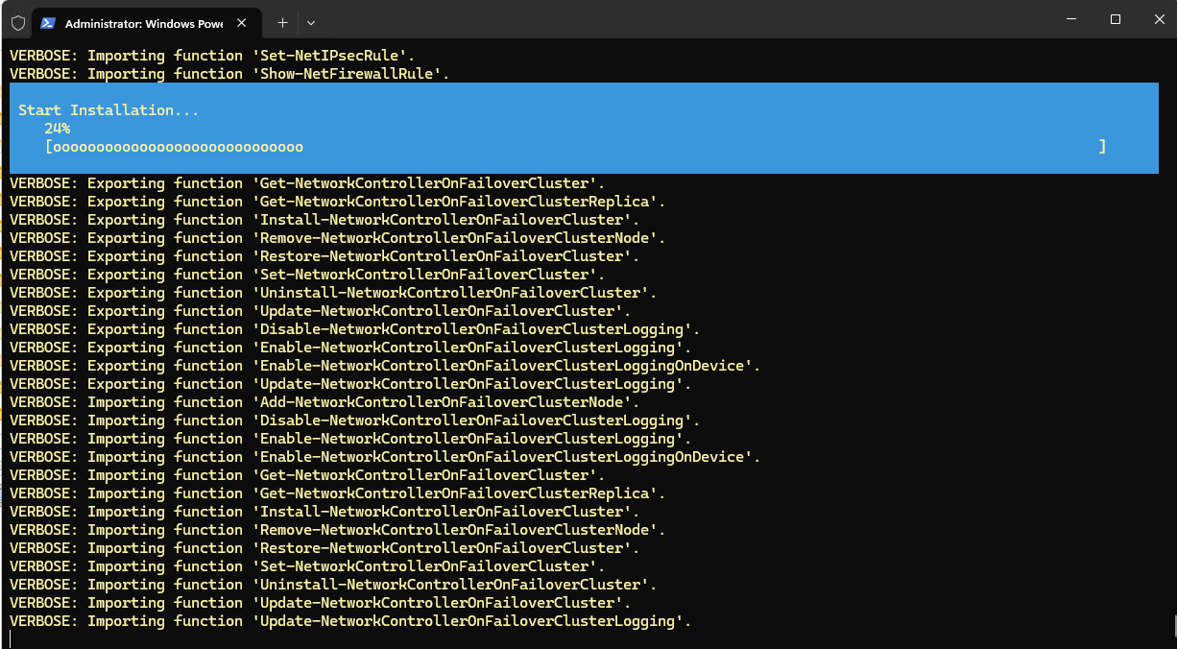
Task: Click the 'Show-NetFirewallRule' import line
Action: tap(229, 74)
